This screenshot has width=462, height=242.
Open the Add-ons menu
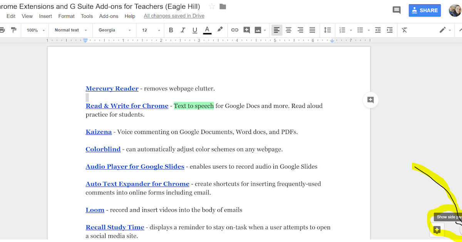coord(109,16)
